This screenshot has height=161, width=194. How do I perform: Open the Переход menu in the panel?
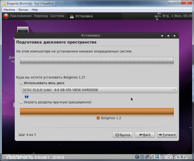[41, 16]
